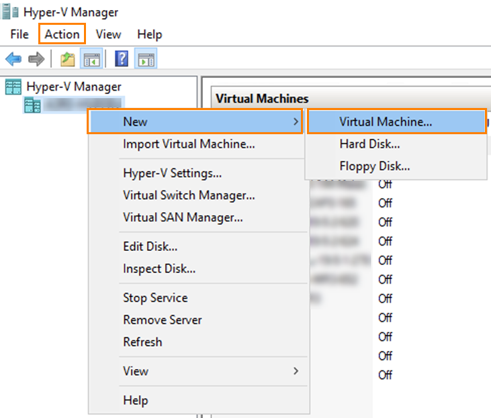The image size is (491, 418).
Task: Click Stop Service in the context menu
Action: coord(155,298)
